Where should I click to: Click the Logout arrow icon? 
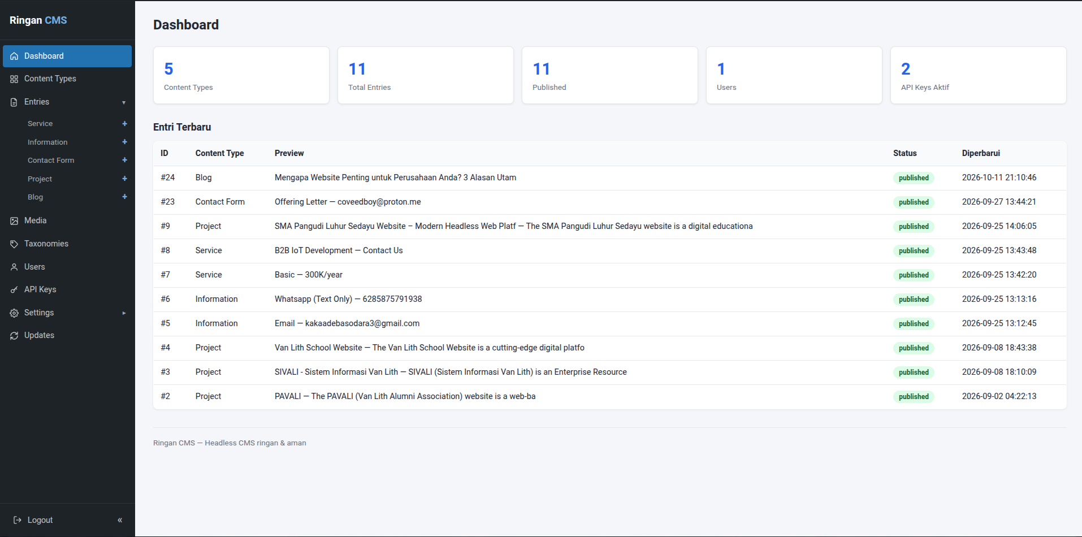tap(18, 520)
